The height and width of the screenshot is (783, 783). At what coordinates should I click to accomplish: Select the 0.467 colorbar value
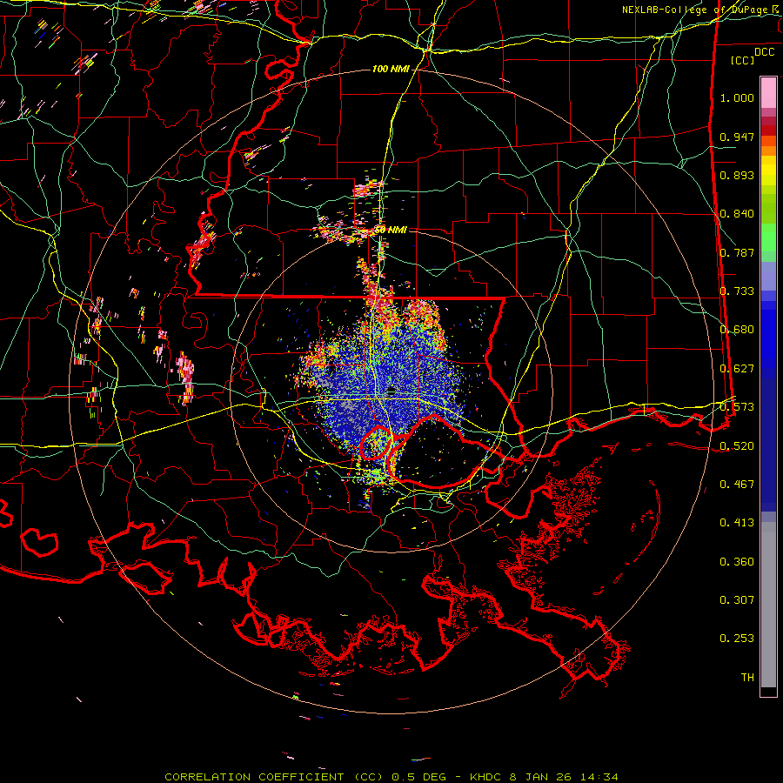(737, 485)
